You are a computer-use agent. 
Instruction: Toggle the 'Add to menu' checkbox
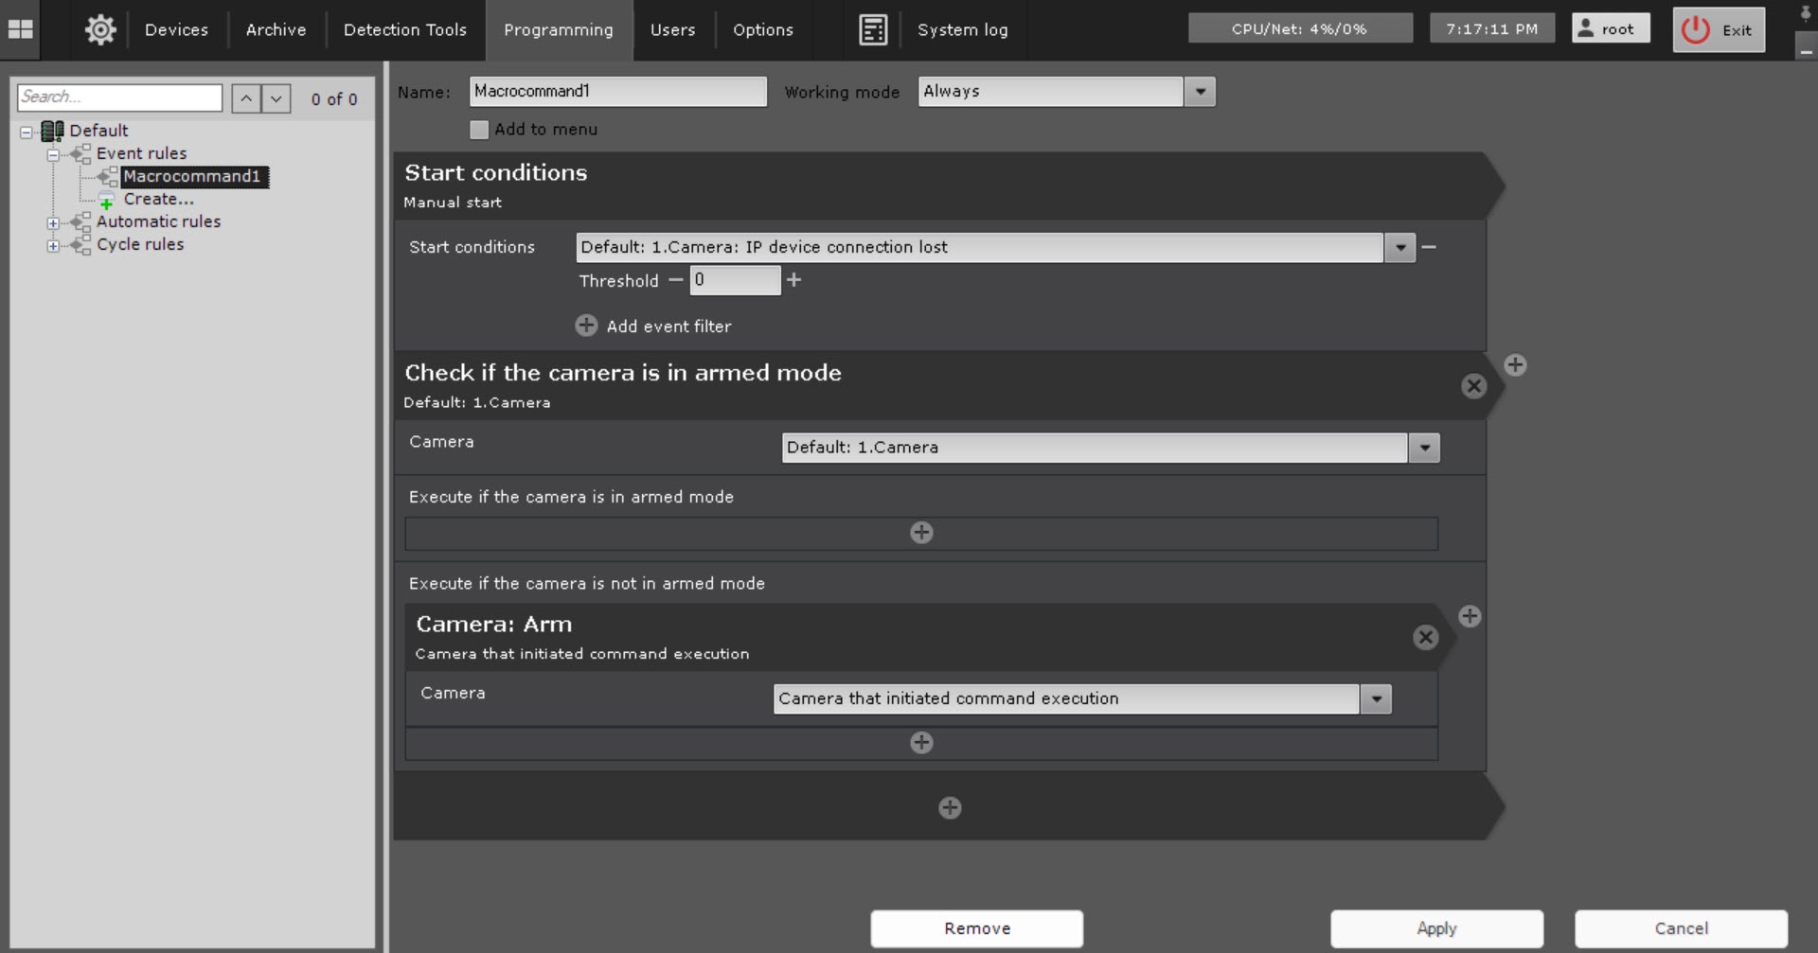click(479, 130)
